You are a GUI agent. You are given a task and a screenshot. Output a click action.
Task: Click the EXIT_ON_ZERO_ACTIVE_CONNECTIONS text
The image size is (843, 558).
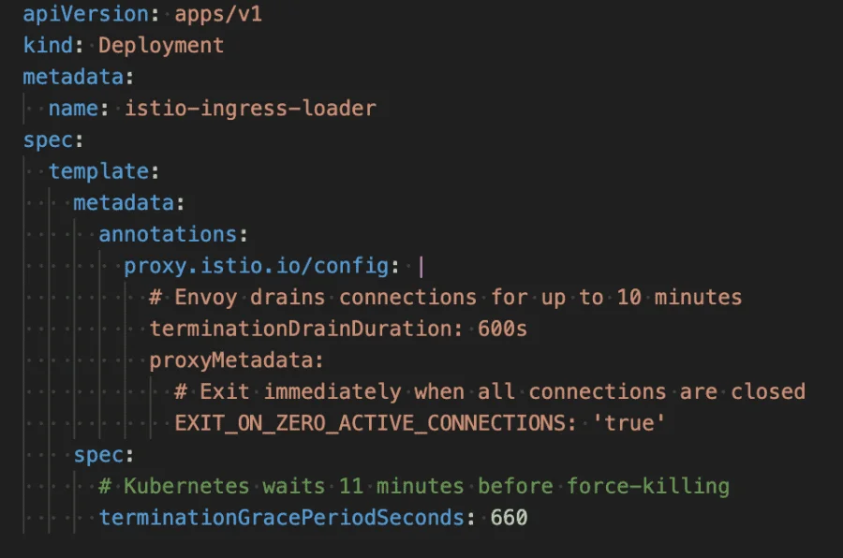369,423
